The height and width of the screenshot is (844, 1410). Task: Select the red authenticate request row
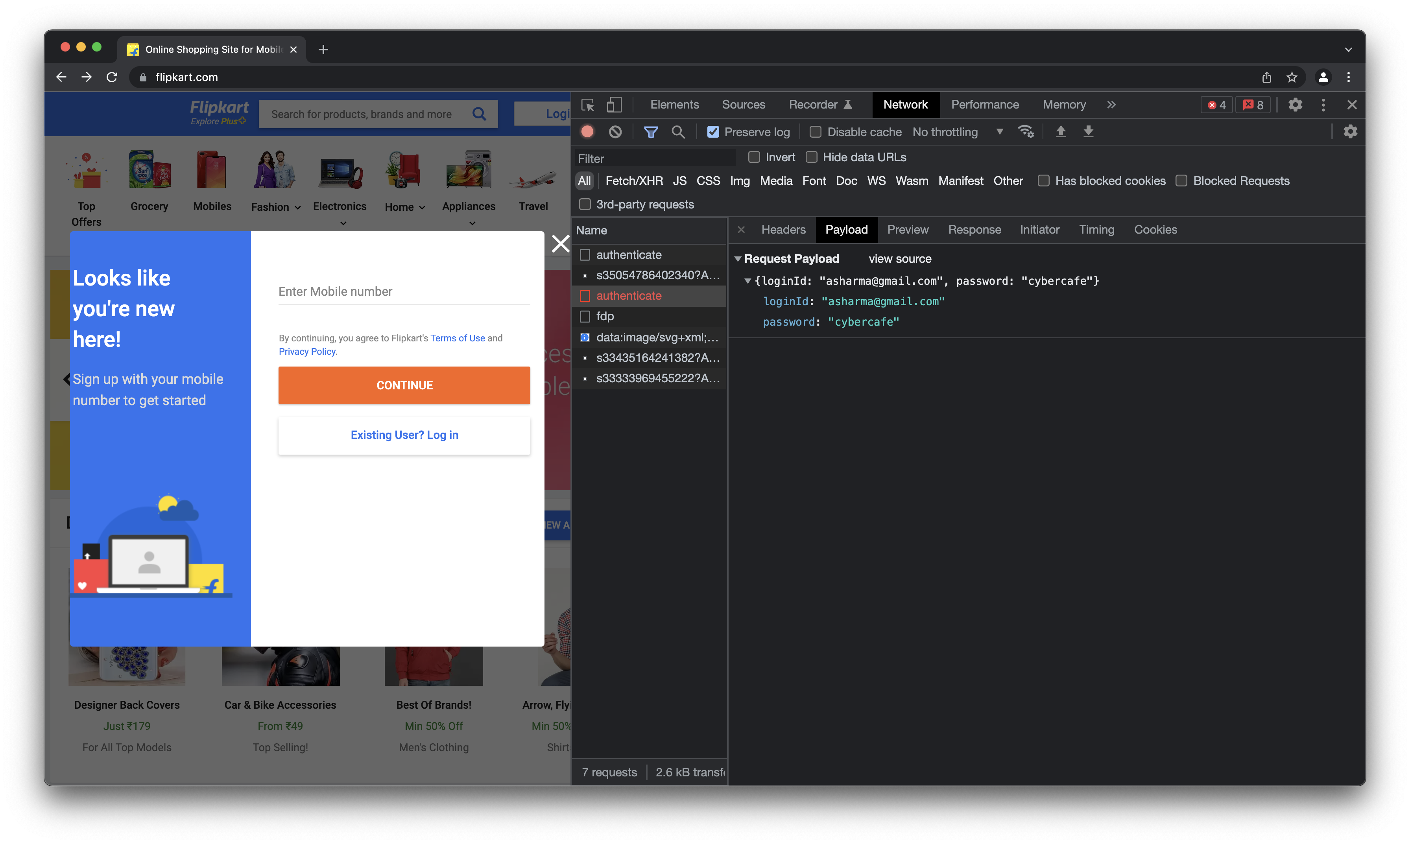coord(649,296)
